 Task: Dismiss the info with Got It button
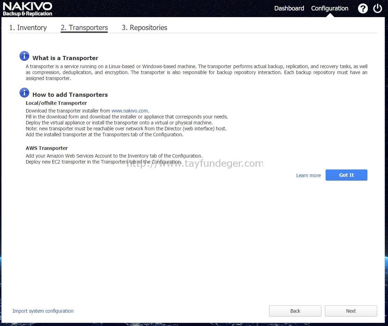click(x=347, y=175)
